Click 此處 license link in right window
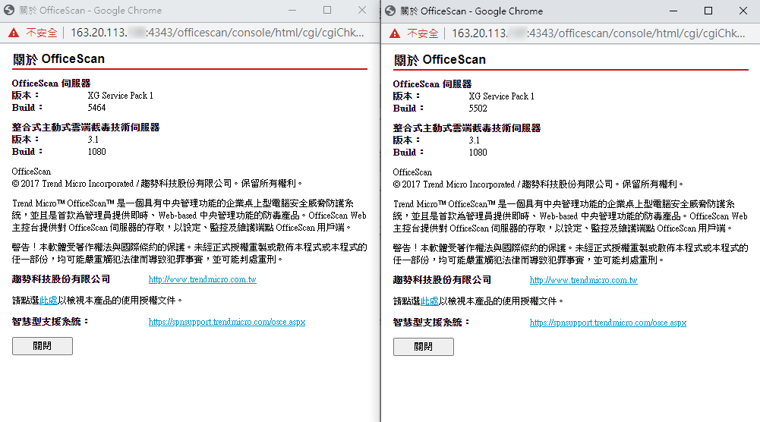Screen dimensions: 760x422 click(430, 301)
